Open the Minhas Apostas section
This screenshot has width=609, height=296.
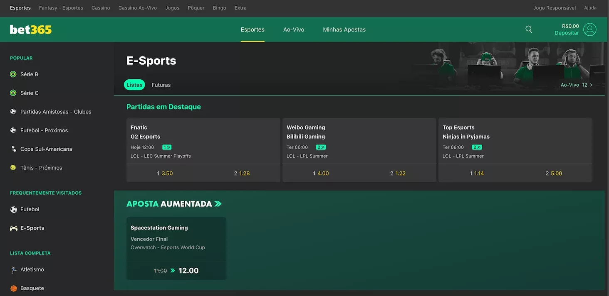(x=344, y=29)
